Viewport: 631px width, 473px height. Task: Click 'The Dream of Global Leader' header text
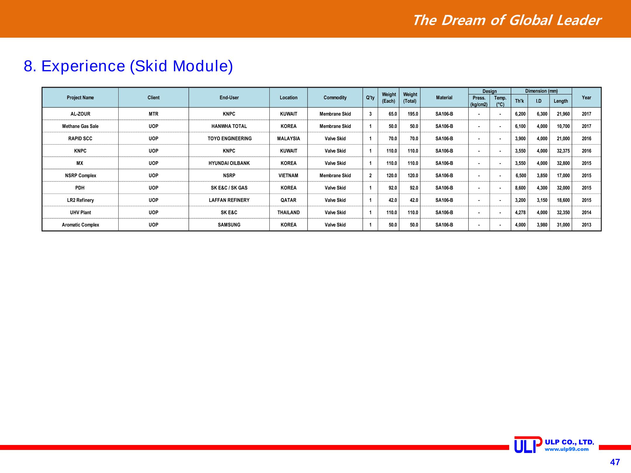[507, 20]
